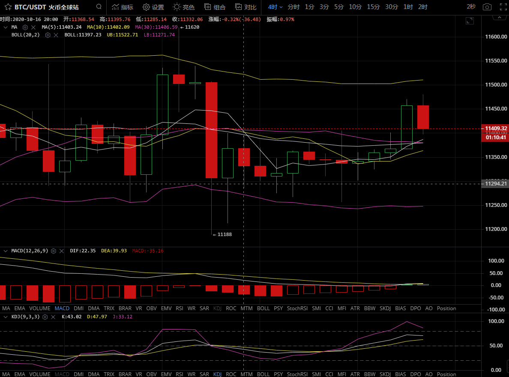The image size is (509, 377).
Task: Enable the 对比 compare mode
Action: click(x=246, y=7)
